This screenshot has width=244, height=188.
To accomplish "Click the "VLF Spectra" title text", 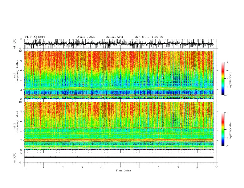I will (35, 37).
